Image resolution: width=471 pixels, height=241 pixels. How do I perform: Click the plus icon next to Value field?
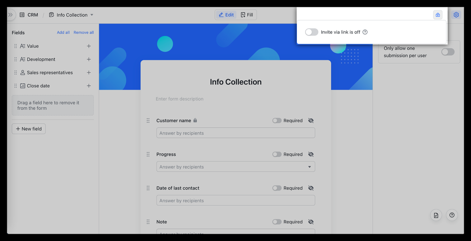pos(89,46)
